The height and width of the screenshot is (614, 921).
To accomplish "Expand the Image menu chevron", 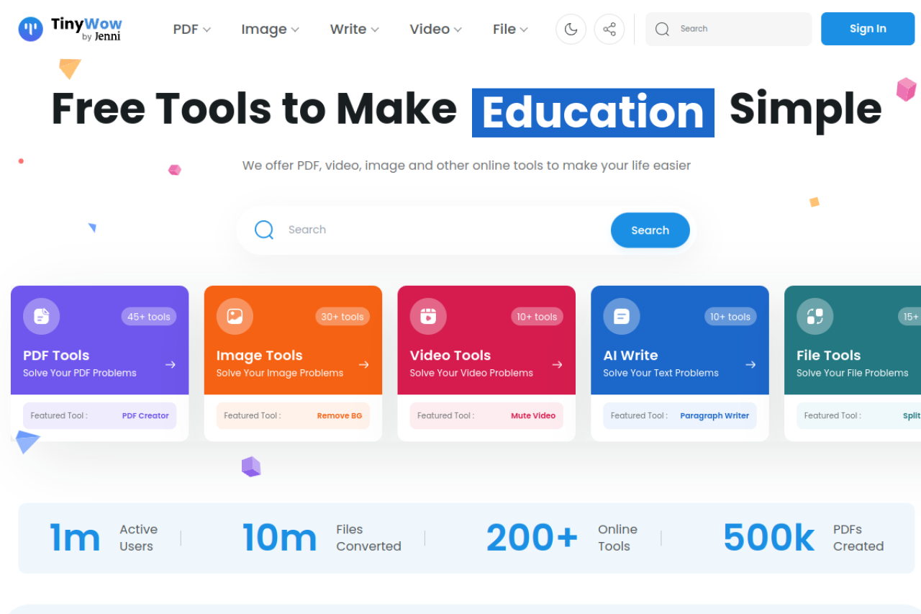I will coord(295,30).
